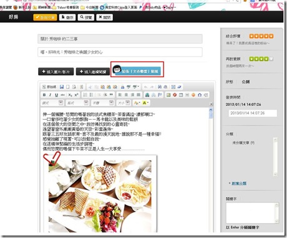This screenshot has height=238, width=287.
Task: Toggle bulleted list
Action: pos(91,95)
